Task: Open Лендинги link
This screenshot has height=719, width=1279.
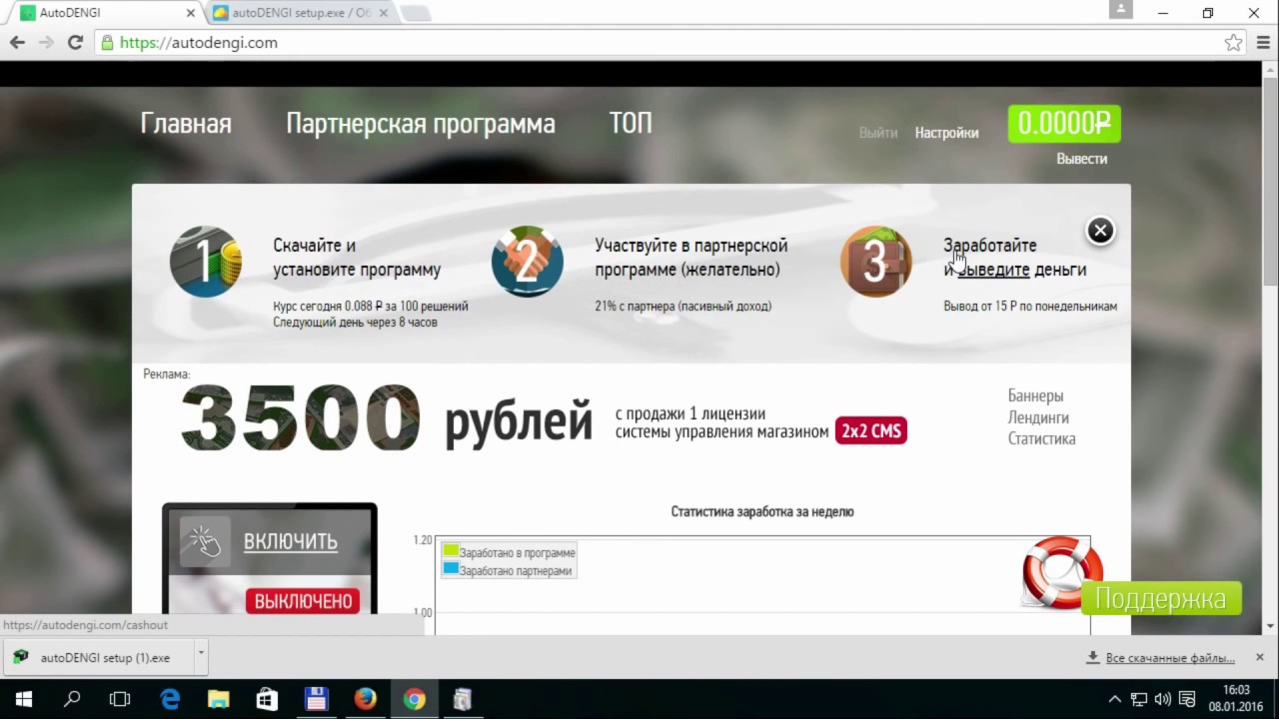Action: pos(1038,417)
